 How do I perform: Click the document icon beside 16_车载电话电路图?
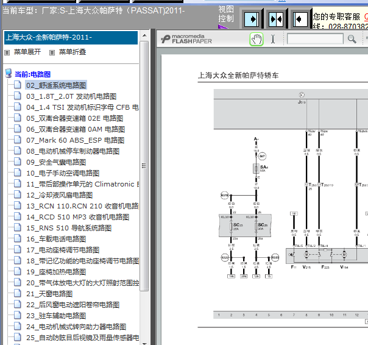coord(18,238)
